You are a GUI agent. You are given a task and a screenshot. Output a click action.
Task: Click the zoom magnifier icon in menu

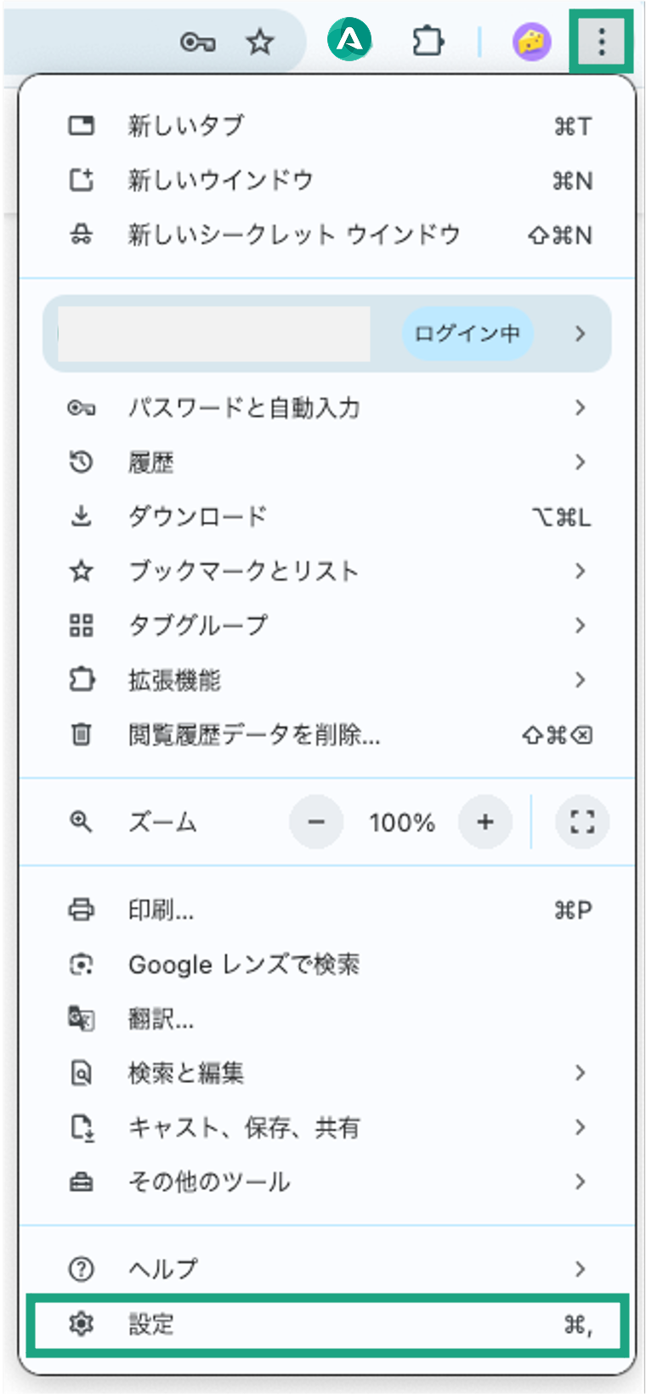point(81,822)
